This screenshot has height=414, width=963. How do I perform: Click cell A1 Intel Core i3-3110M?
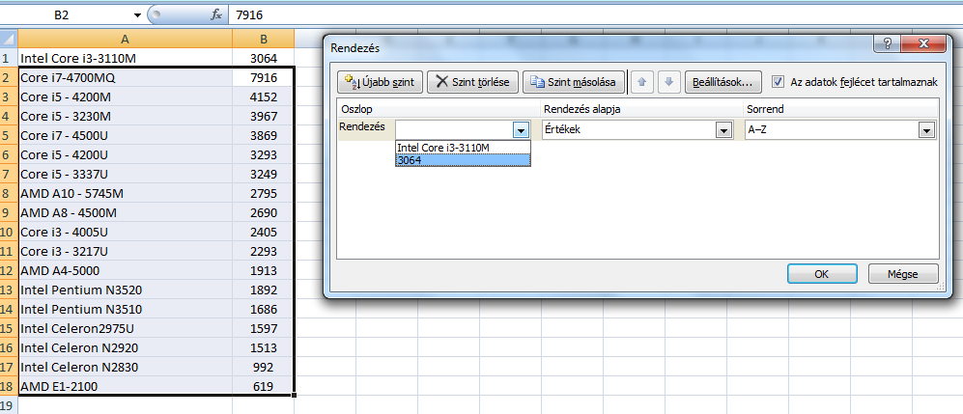(x=126, y=58)
